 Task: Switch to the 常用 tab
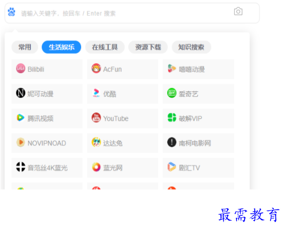(x=25, y=47)
